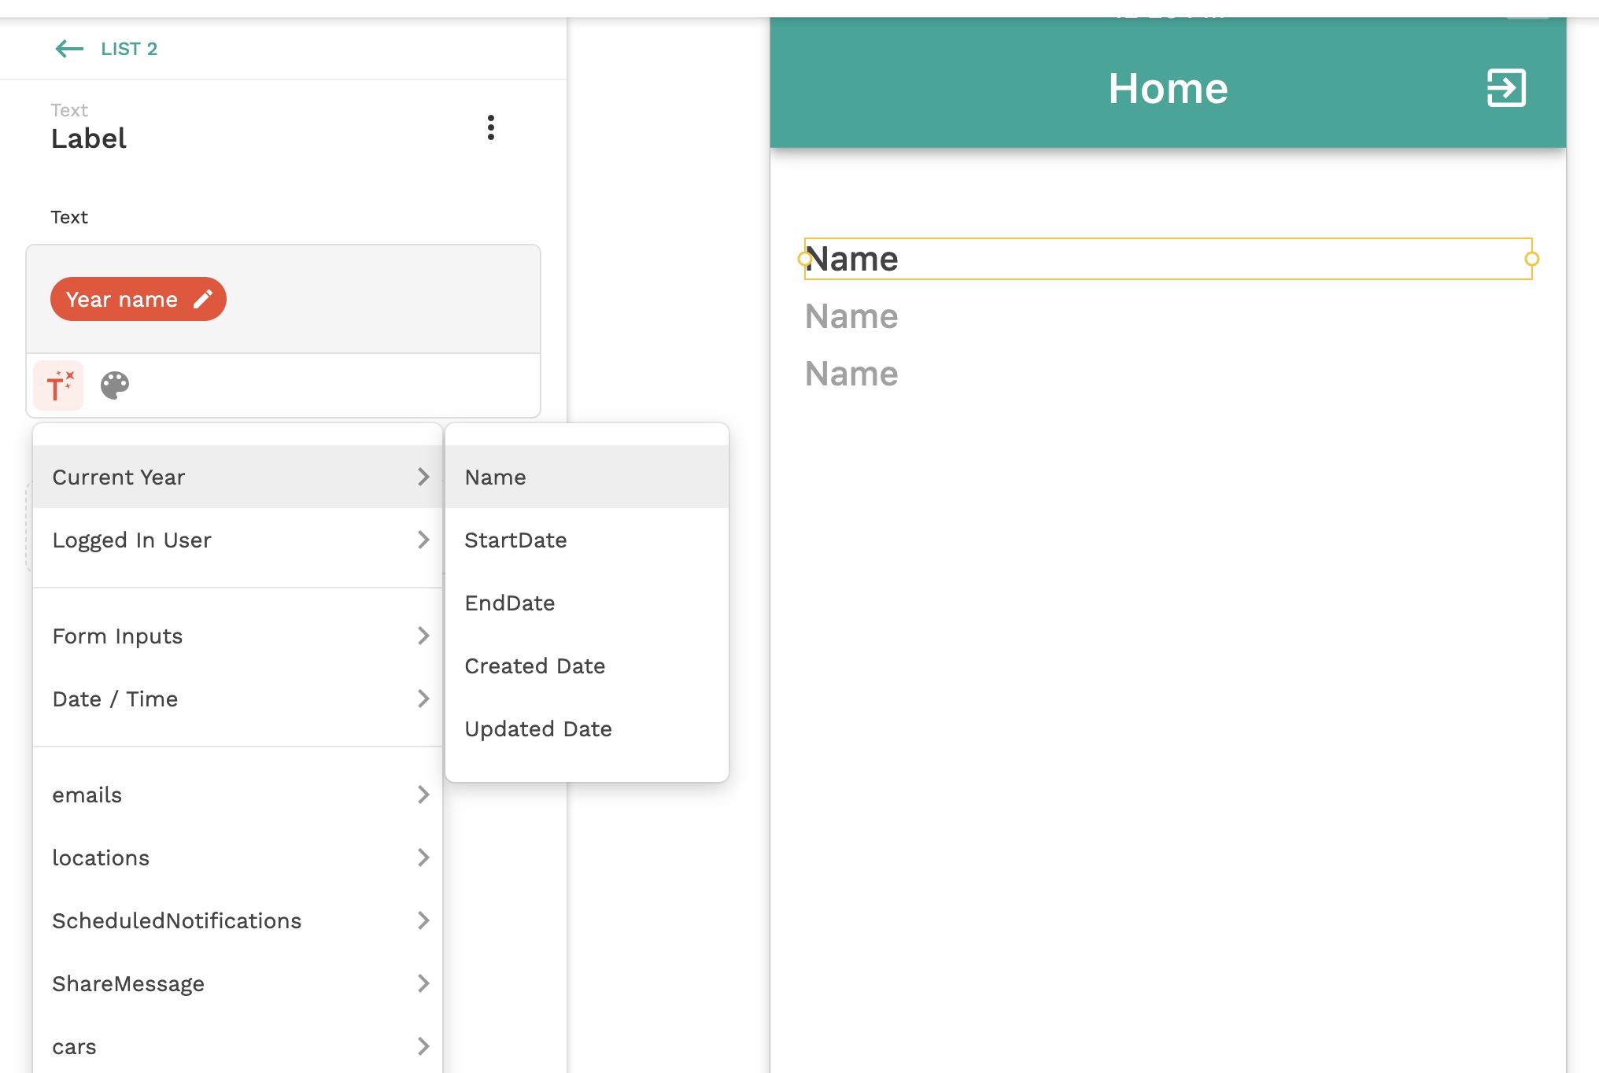Expand the Current Year submenu
Screen dimensions: 1599x1073
point(236,478)
